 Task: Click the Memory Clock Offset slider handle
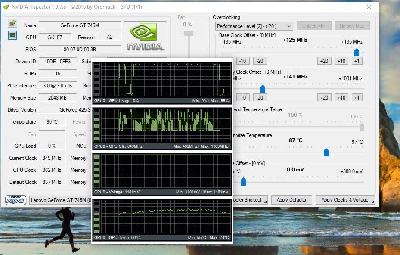[x=263, y=89]
